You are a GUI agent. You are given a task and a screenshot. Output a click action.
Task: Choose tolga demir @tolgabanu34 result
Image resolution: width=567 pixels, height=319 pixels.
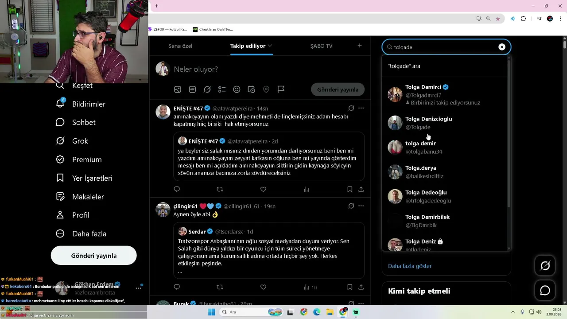[445, 147]
